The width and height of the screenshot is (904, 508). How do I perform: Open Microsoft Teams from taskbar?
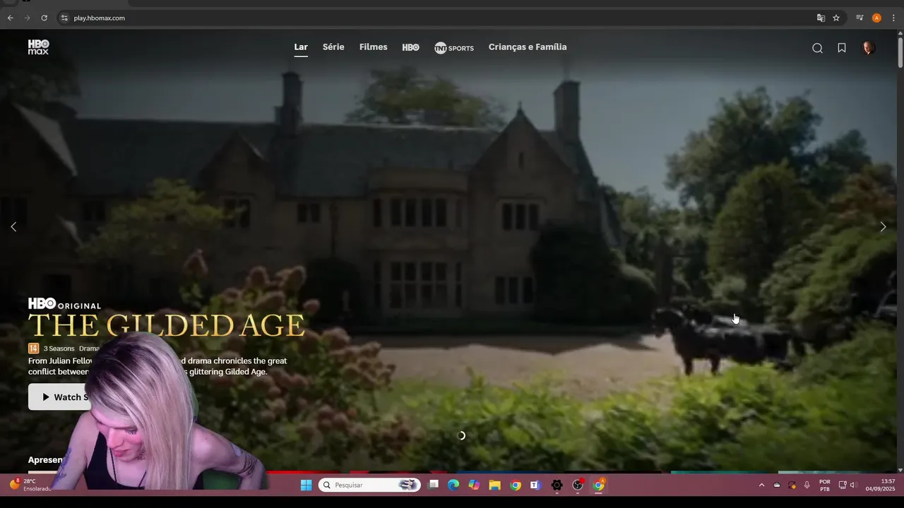tap(535, 485)
